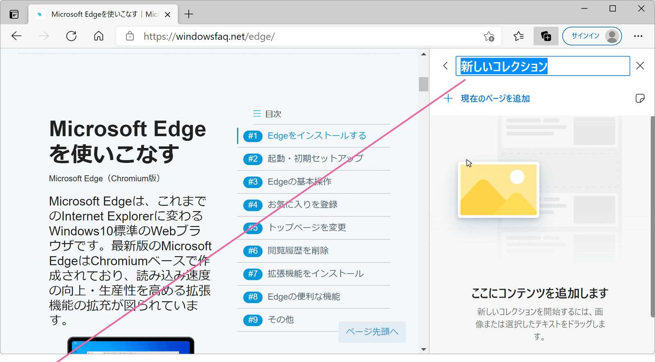
Task: Open the tab actions menu icon
Action: (x=14, y=15)
